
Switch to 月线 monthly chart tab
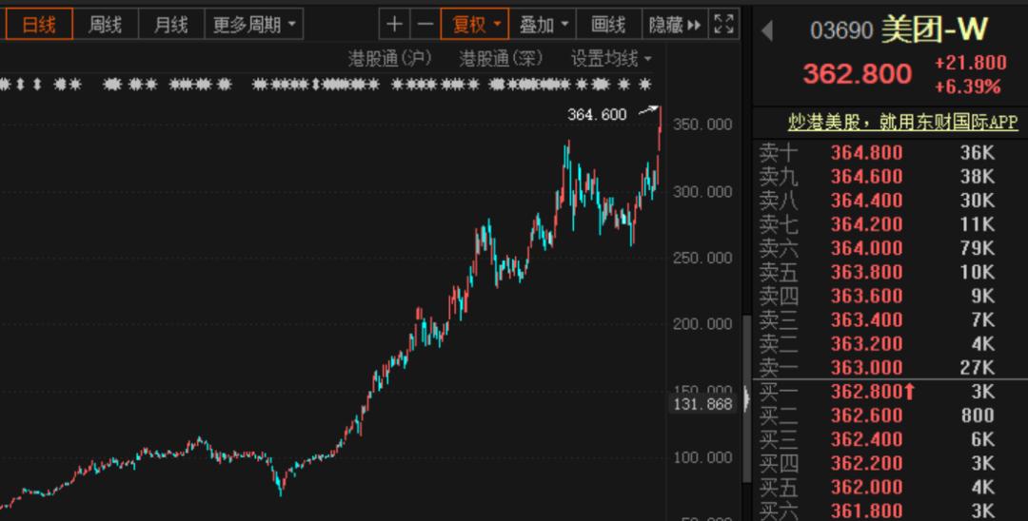[171, 25]
